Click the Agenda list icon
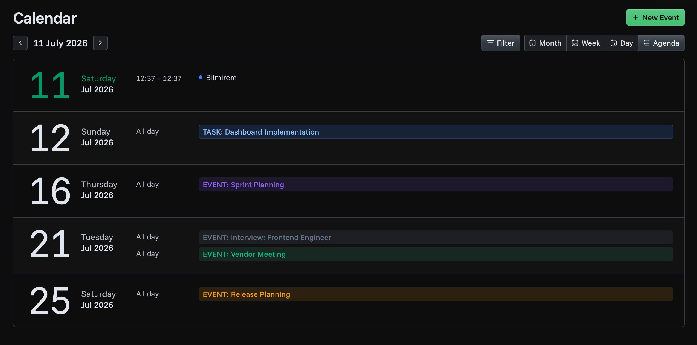The height and width of the screenshot is (345, 697). click(646, 43)
